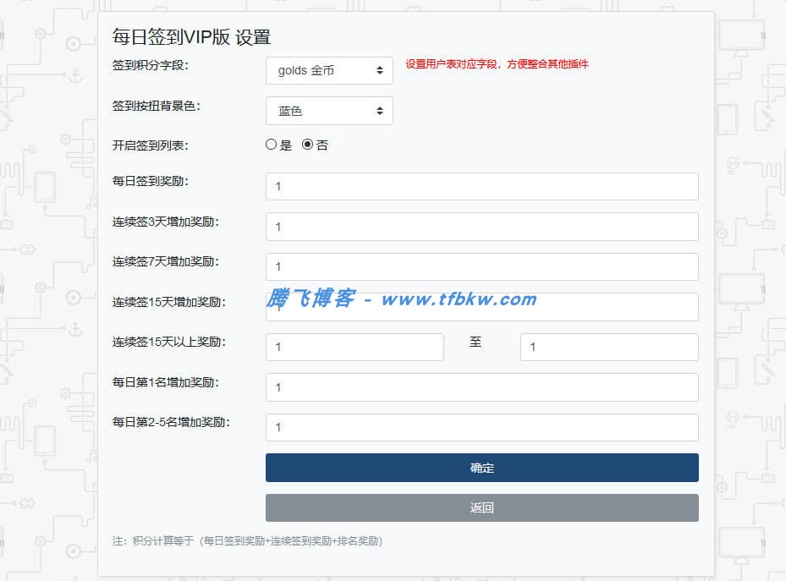786x581 pixels.
Task: Click the 每日第1名增加奖励 input field
Action: coord(481,387)
